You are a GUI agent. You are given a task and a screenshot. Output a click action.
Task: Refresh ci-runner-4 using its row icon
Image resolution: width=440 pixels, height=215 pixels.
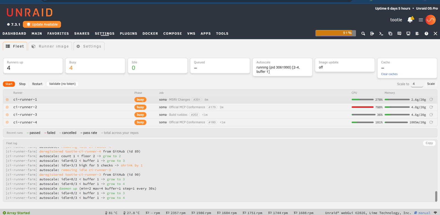(x=431, y=122)
